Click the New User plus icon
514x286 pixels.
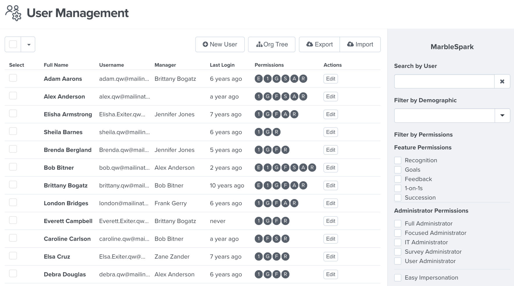coord(205,44)
